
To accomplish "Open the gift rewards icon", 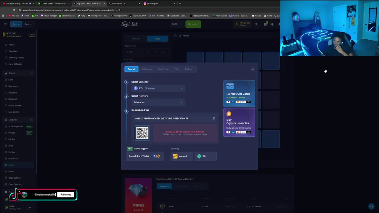I will (265, 24).
